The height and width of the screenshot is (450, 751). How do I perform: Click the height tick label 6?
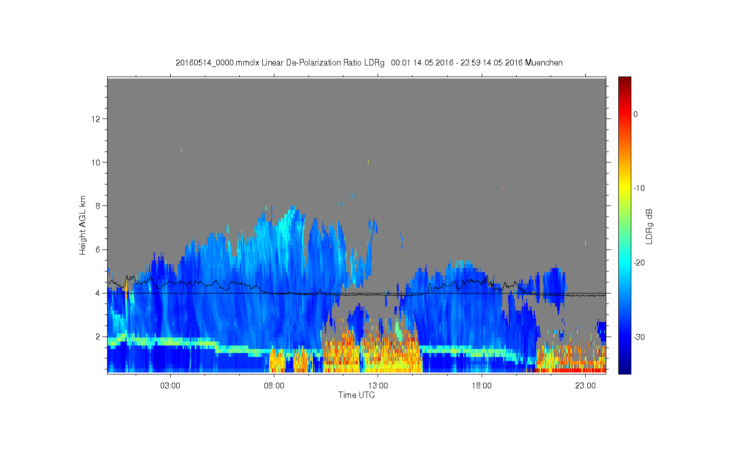pyautogui.click(x=99, y=249)
